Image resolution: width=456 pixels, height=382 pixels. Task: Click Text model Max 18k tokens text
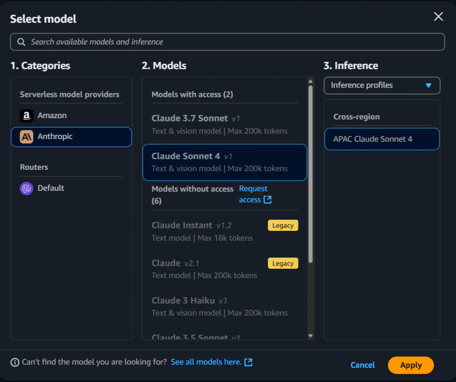tap(202, 238)
